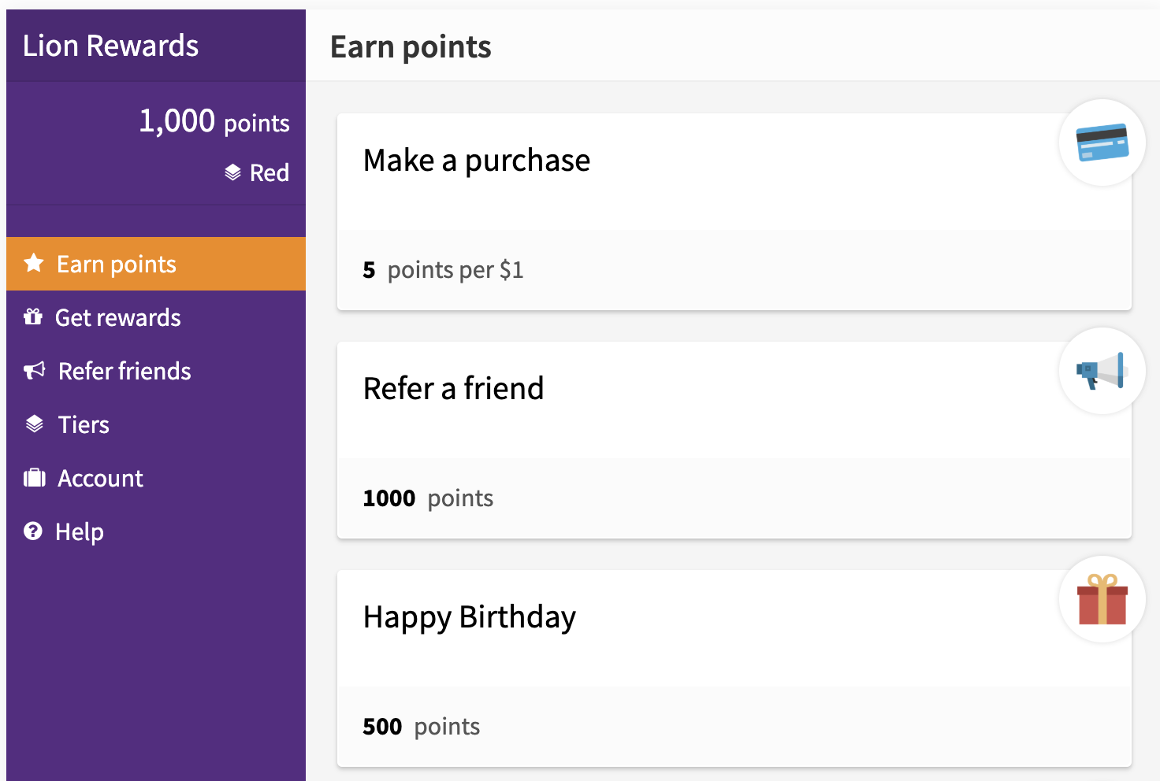Click the question mark Help icon
The width and height of the screenshot is (1160, 781).
pos(33,531)
